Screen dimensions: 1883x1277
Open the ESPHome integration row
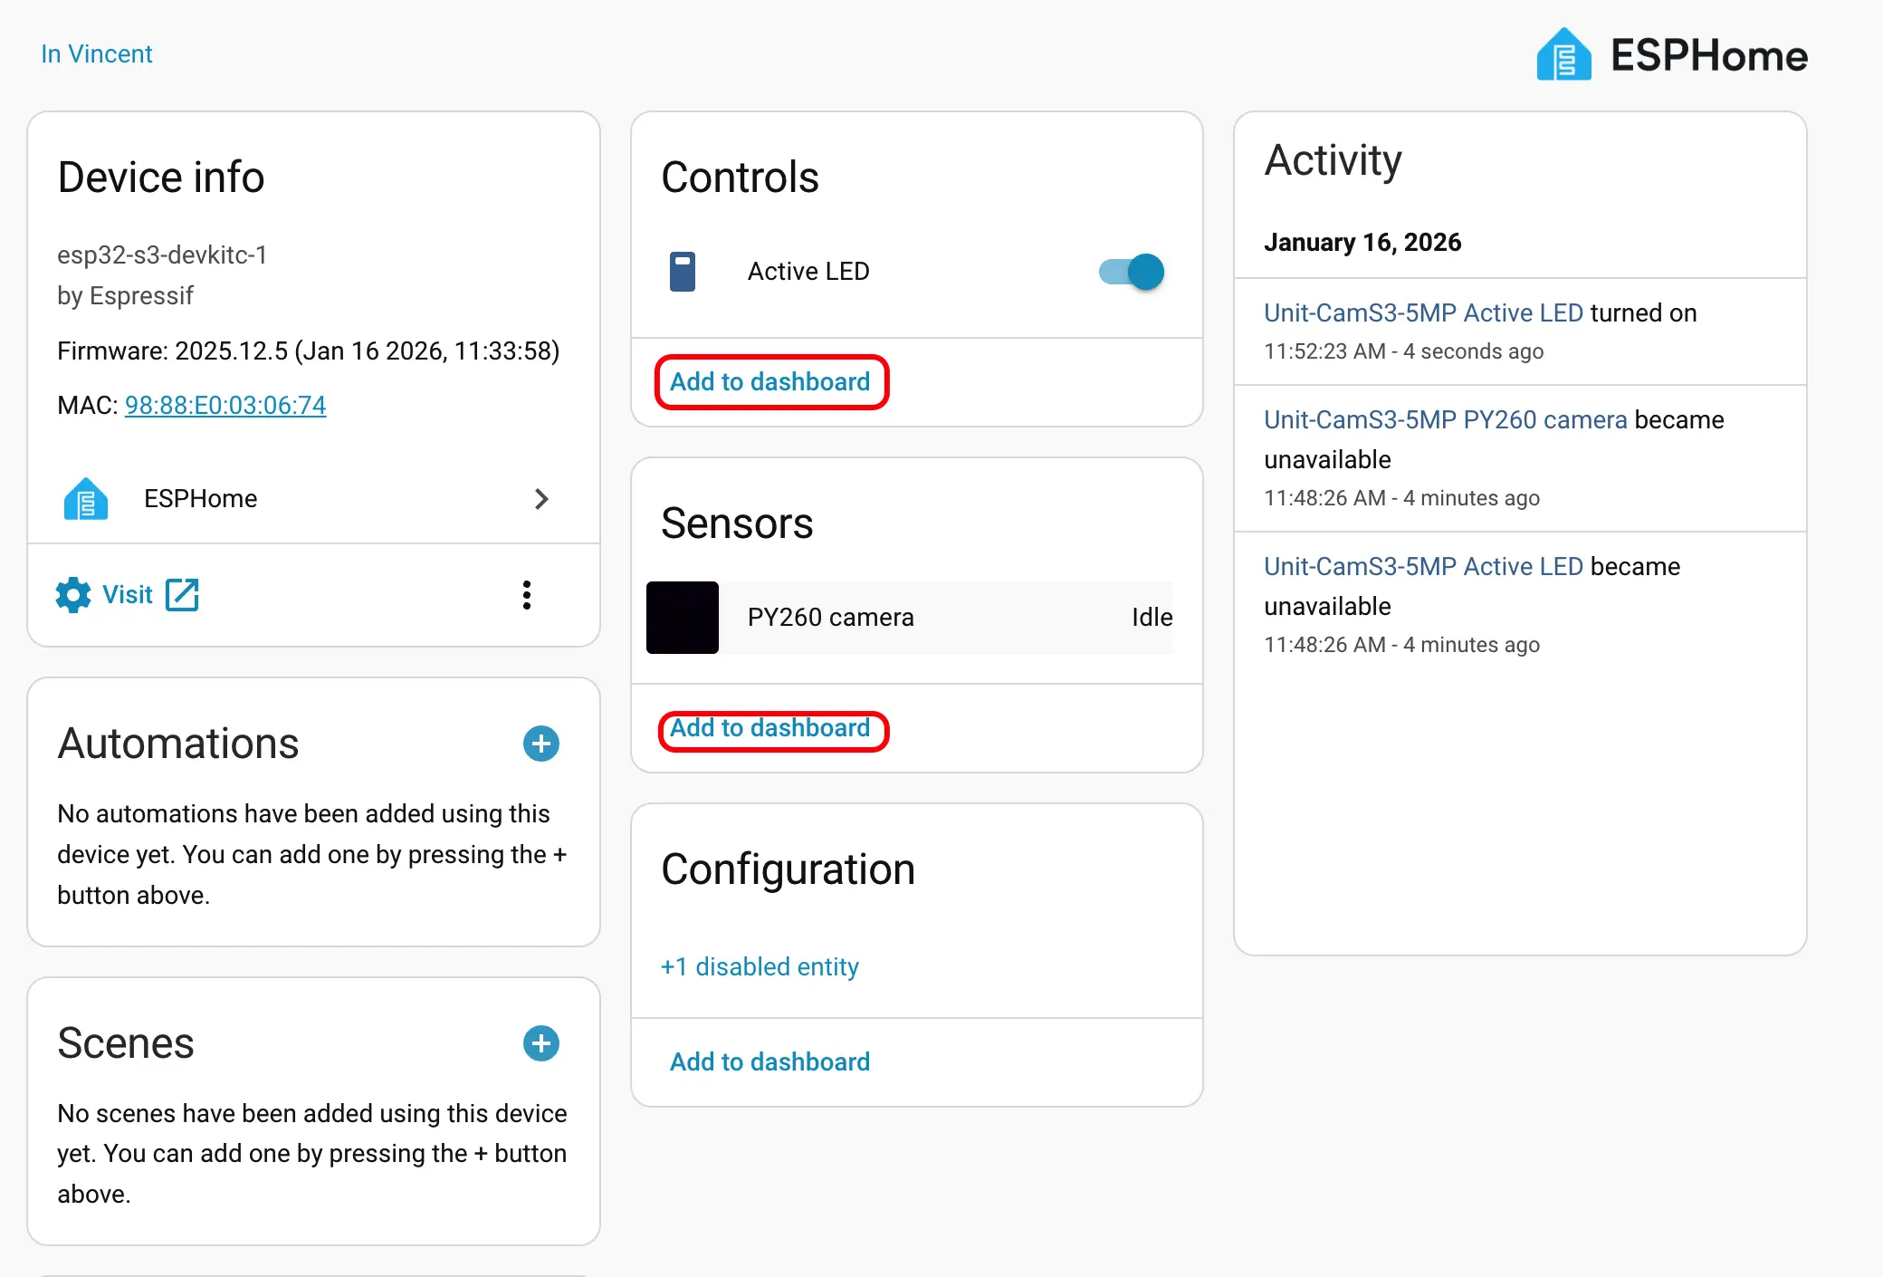pos(201,499)
